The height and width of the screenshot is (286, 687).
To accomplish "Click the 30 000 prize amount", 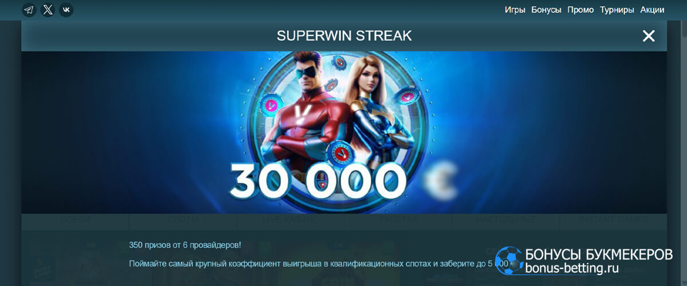I will click(318, 178).
